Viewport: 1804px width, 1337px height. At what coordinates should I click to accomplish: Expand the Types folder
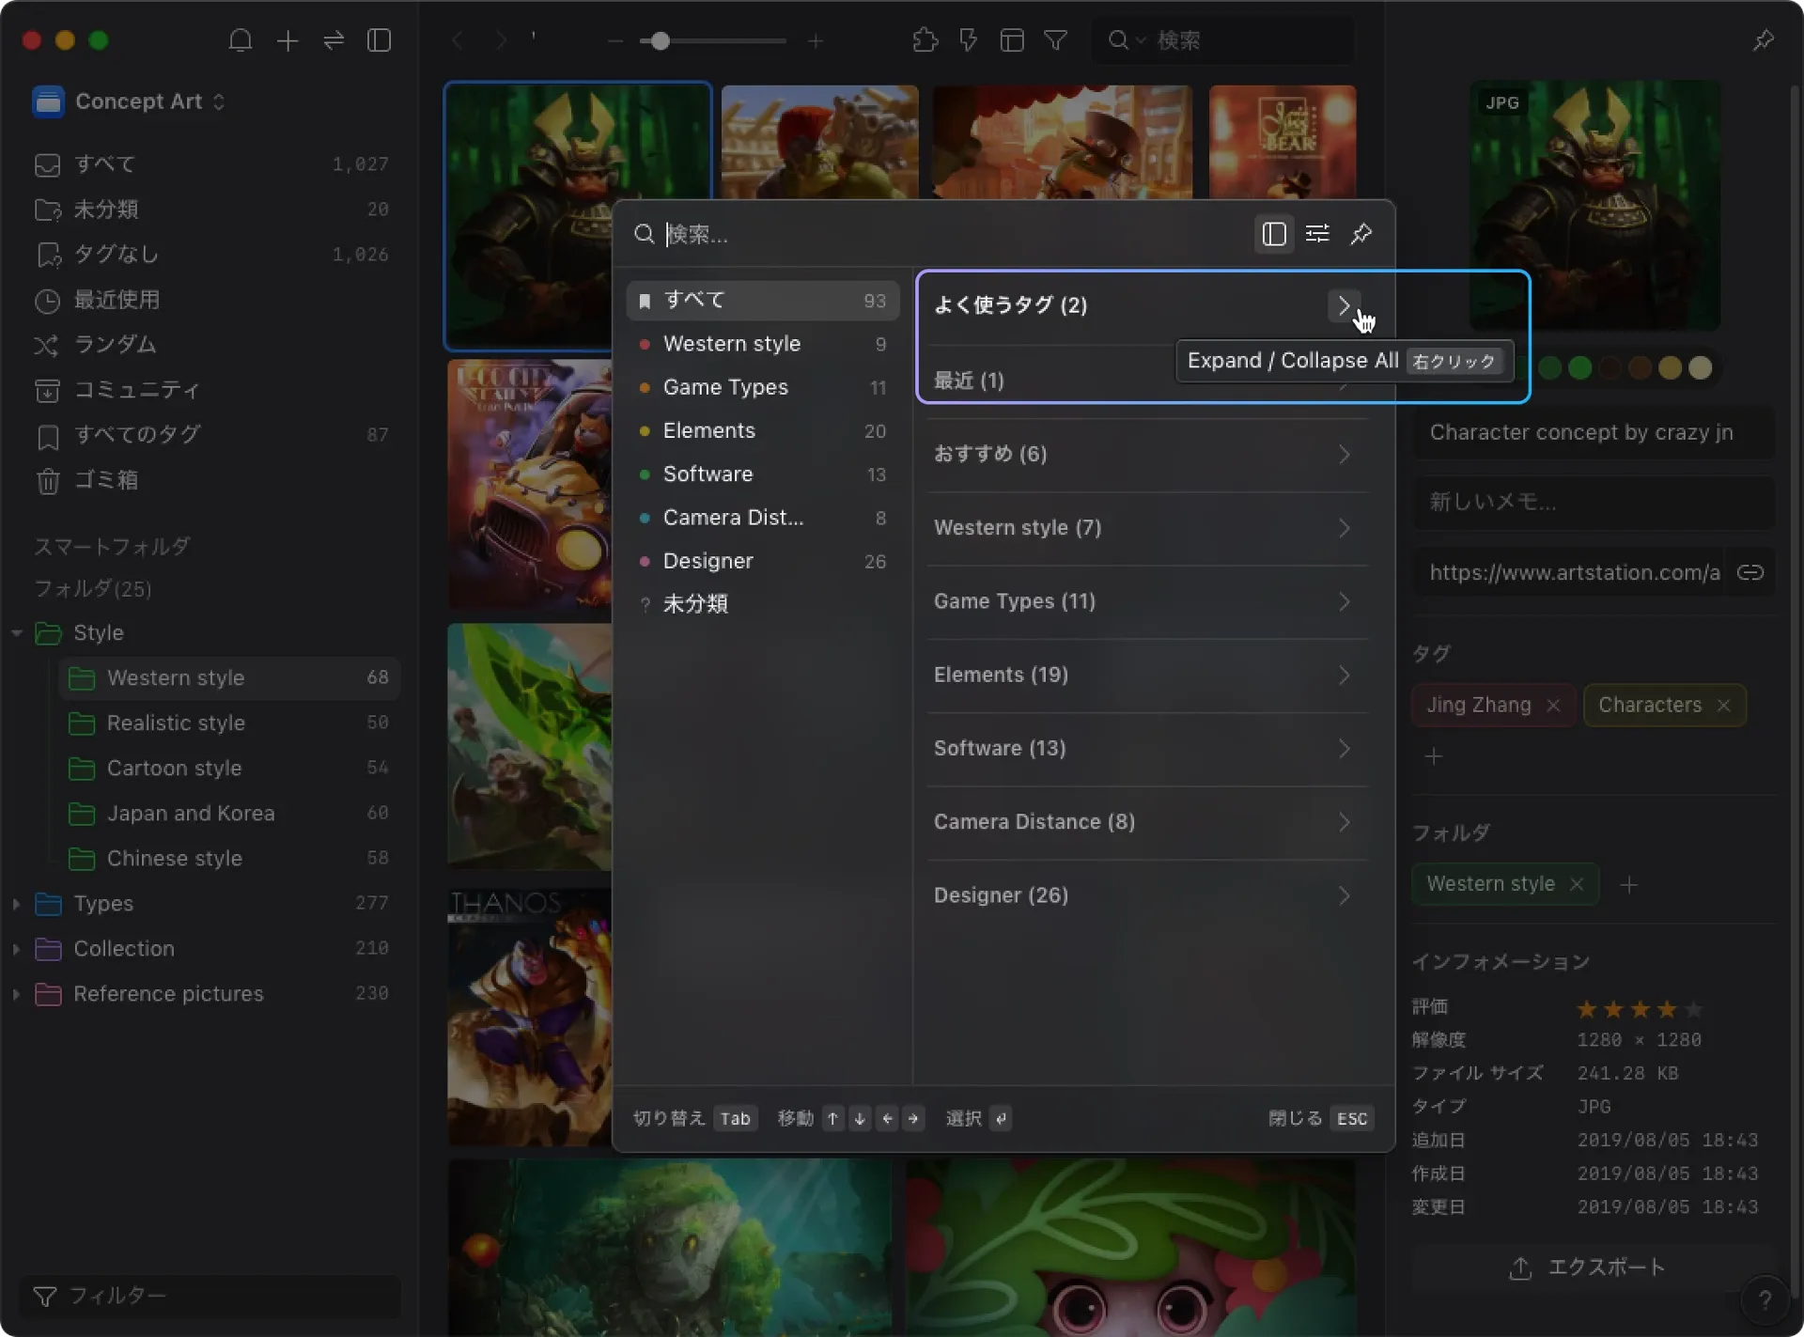pyautogui.click(x=16, y=904)
